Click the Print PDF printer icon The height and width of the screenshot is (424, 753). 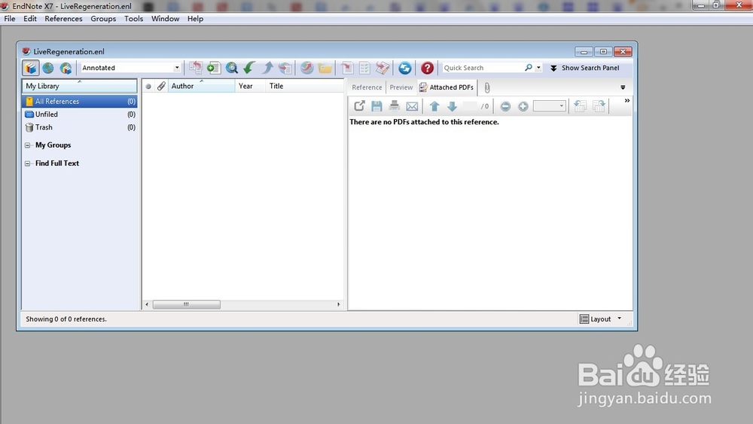pyautogui.click(x=395, y=106)
